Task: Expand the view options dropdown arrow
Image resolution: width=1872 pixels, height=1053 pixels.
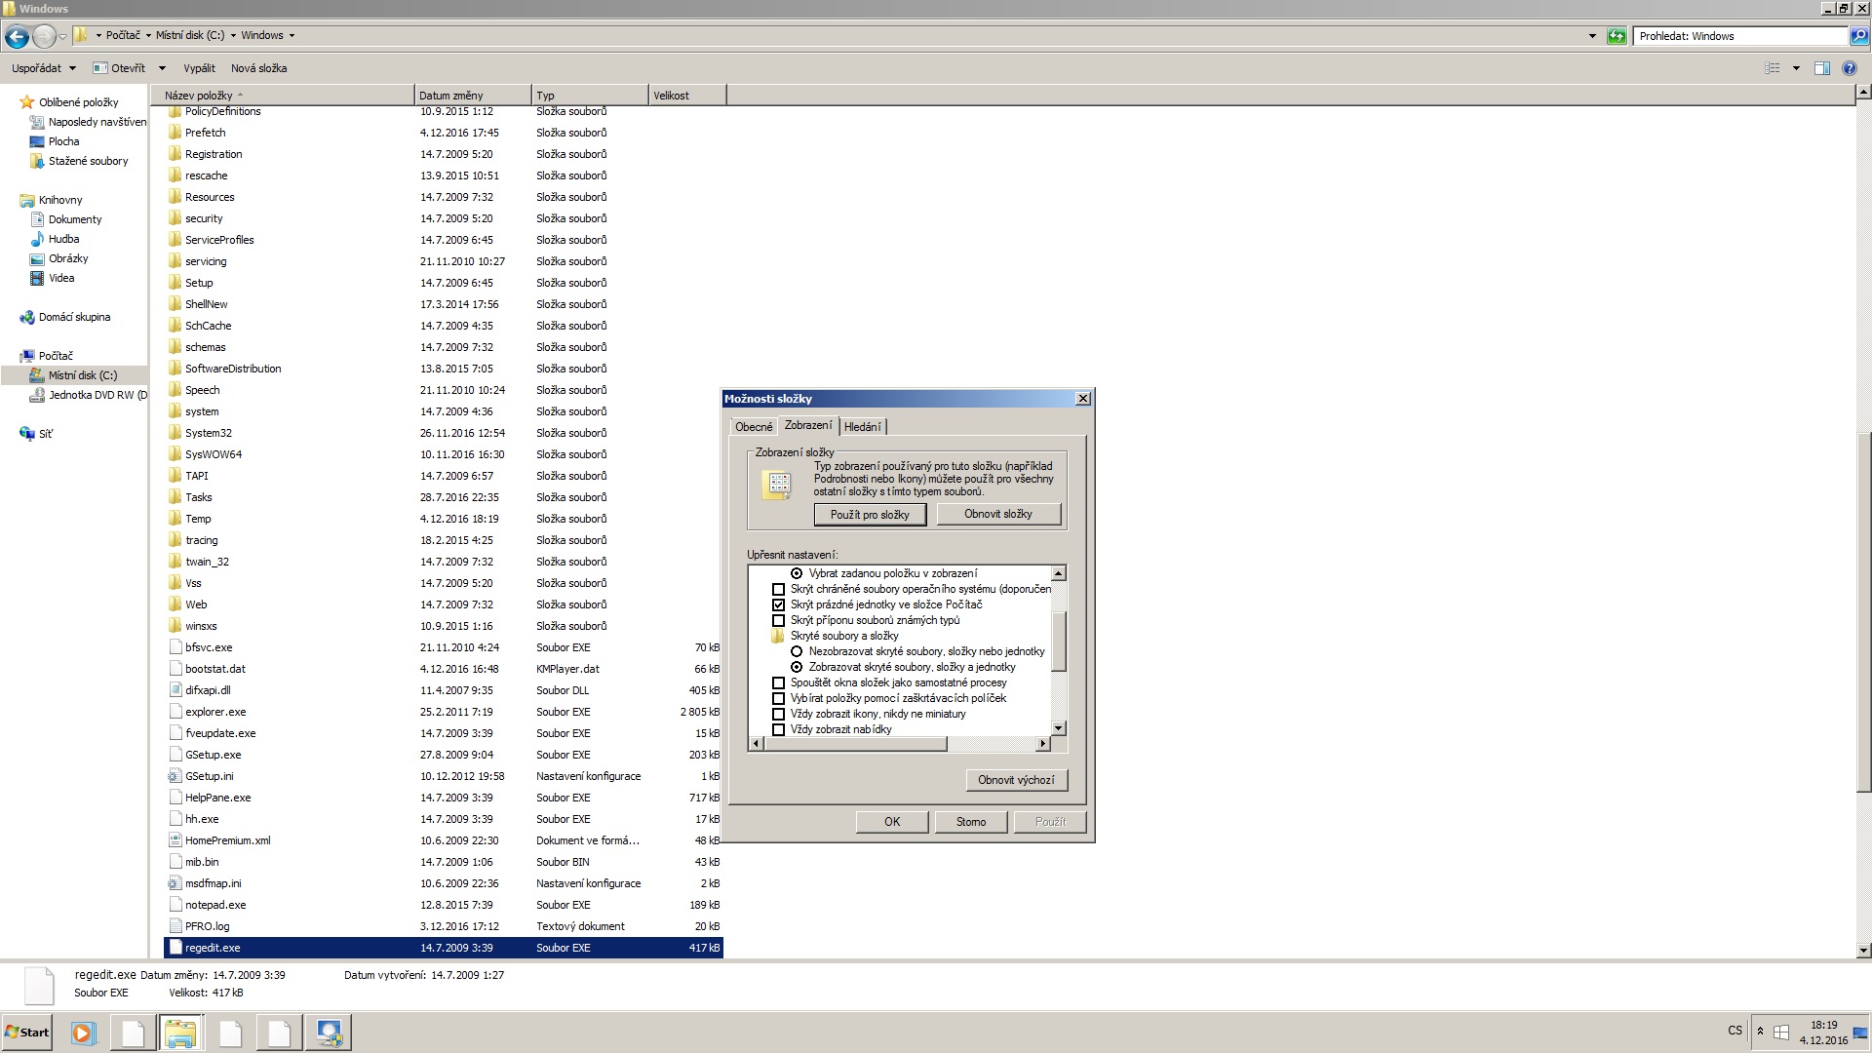Action: tap(1796, 68)
